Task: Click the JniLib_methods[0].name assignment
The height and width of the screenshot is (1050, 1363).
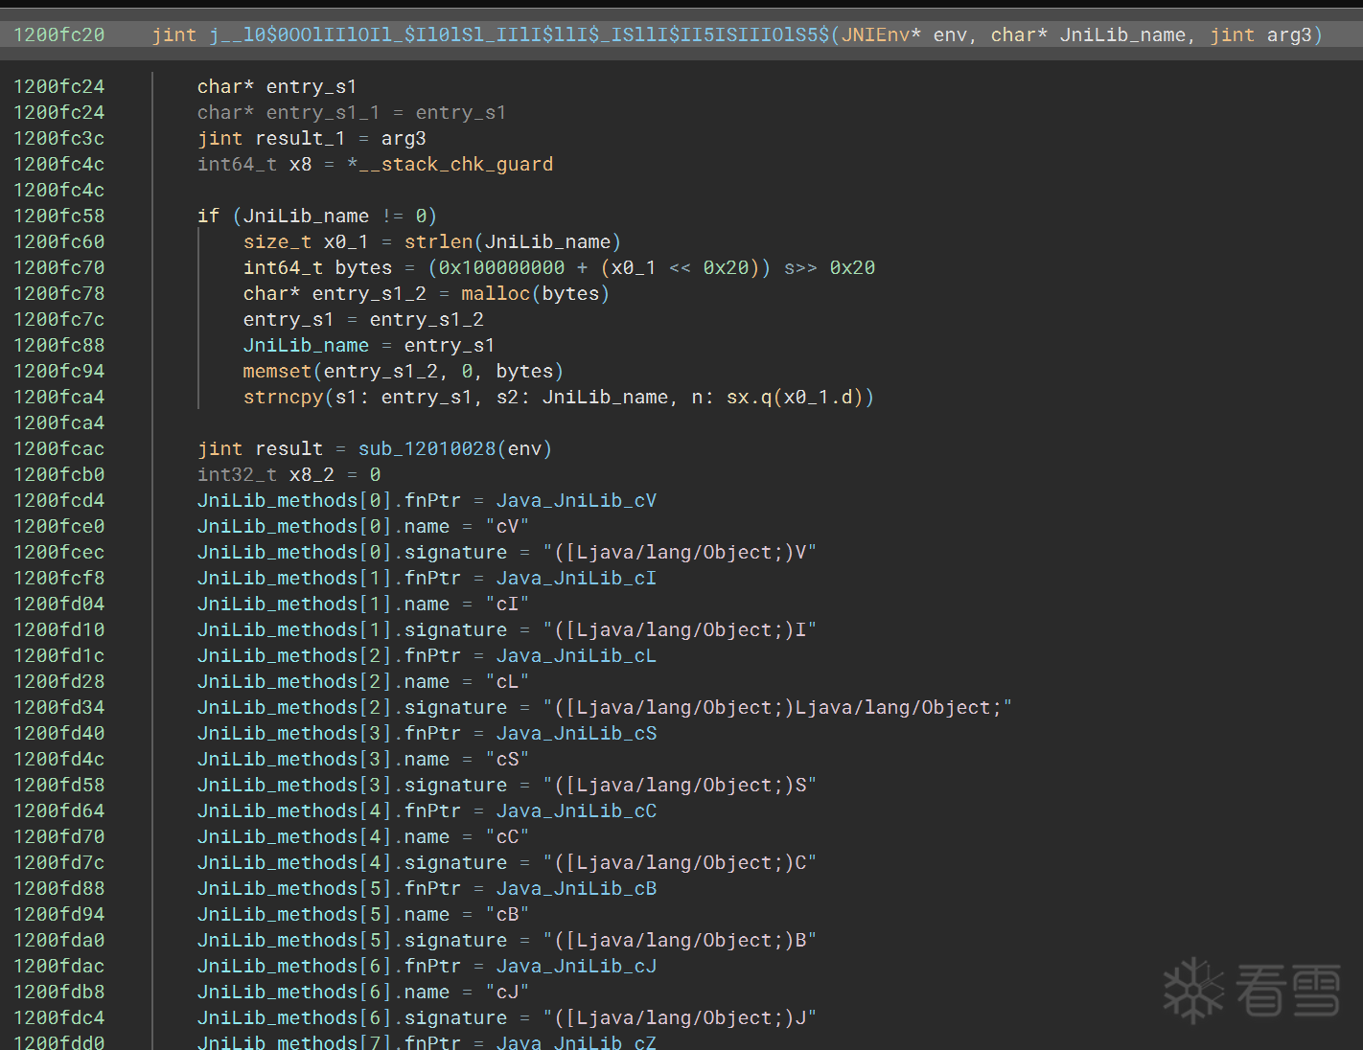Action: pos(363,526)
